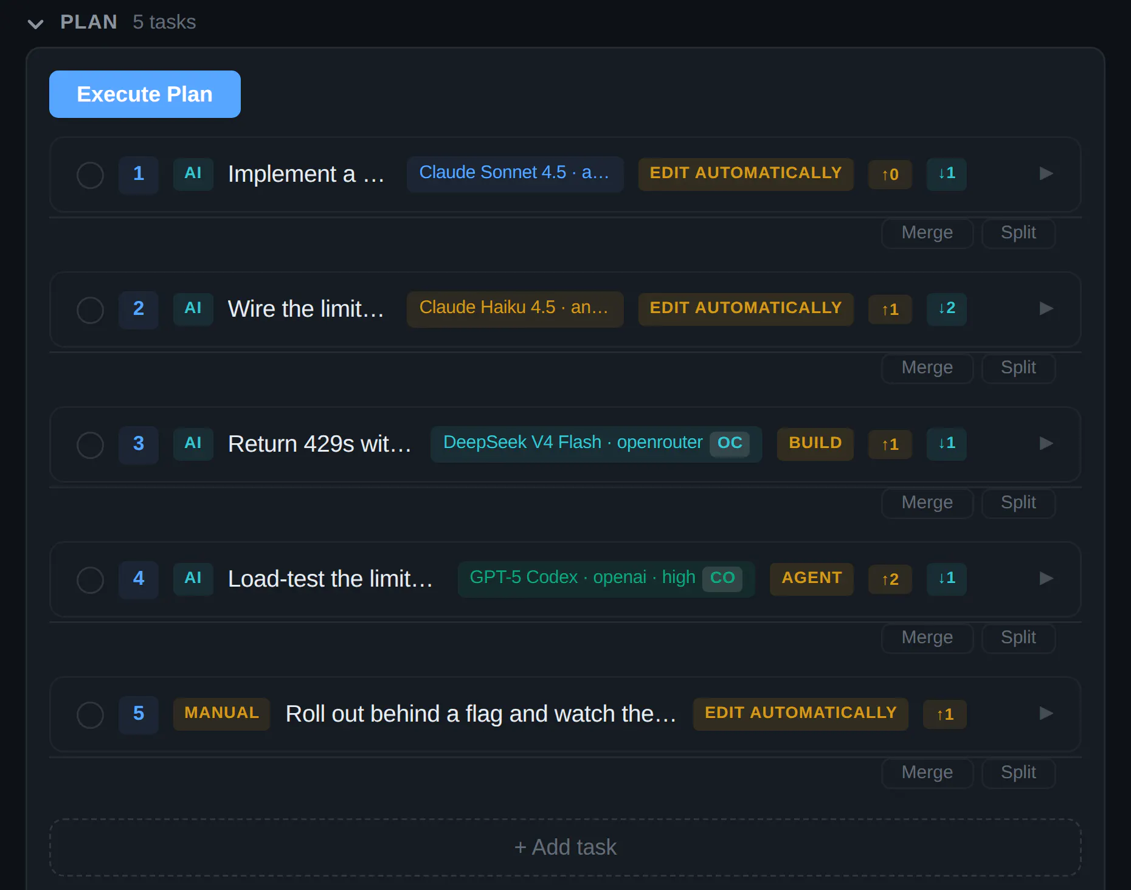Toggle the circle checkbox for task 3
1131x890 pixels.
pyautogui.click(x=90, y=445)
